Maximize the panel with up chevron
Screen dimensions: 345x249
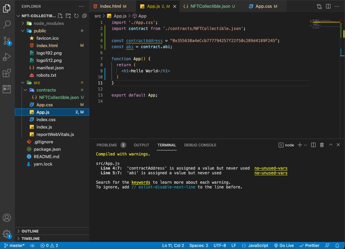pos(330,145)
